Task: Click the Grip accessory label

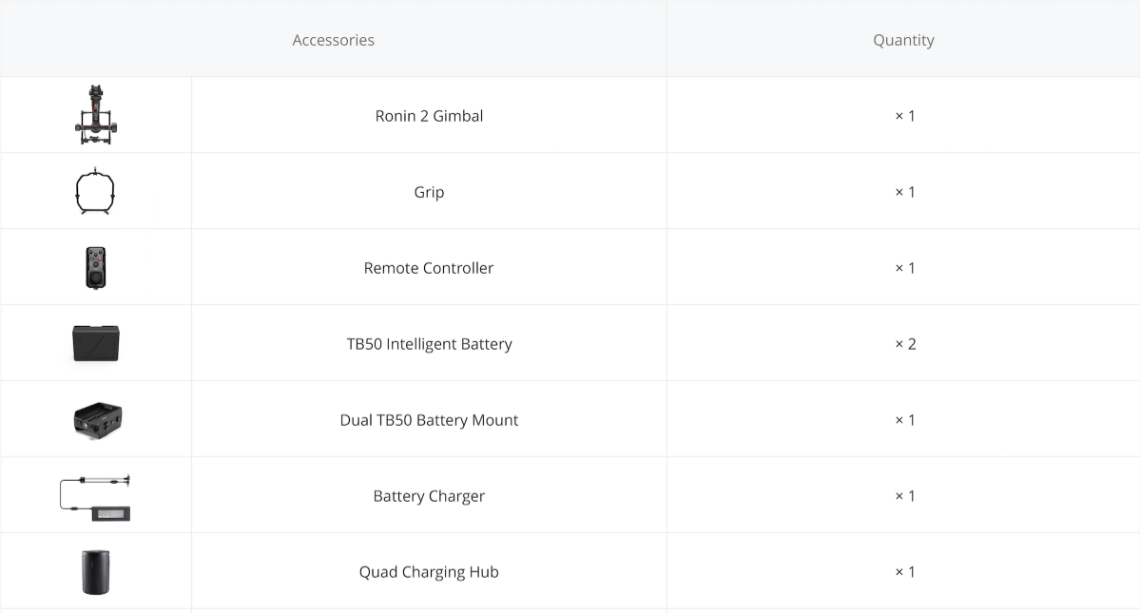Action: [429, 192]
